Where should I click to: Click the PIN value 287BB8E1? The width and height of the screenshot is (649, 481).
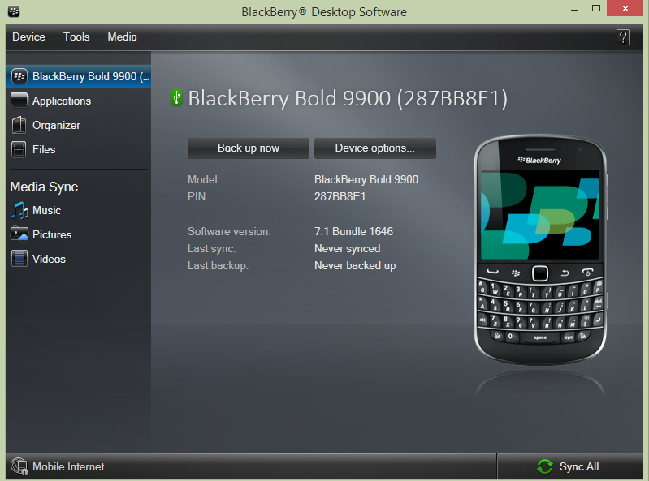[x=340, y=196]
